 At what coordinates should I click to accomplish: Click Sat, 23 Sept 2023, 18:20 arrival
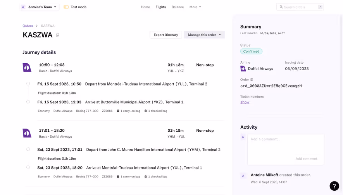[60, 167]
